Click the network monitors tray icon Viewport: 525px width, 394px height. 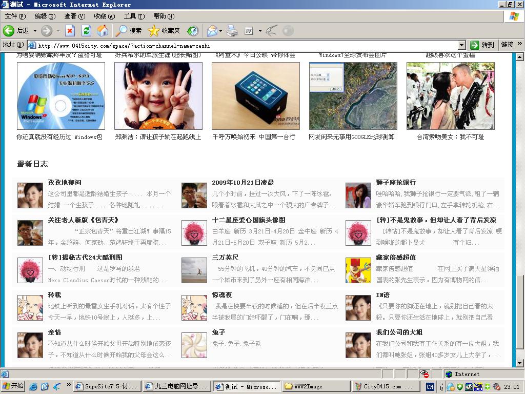[469, 387]
